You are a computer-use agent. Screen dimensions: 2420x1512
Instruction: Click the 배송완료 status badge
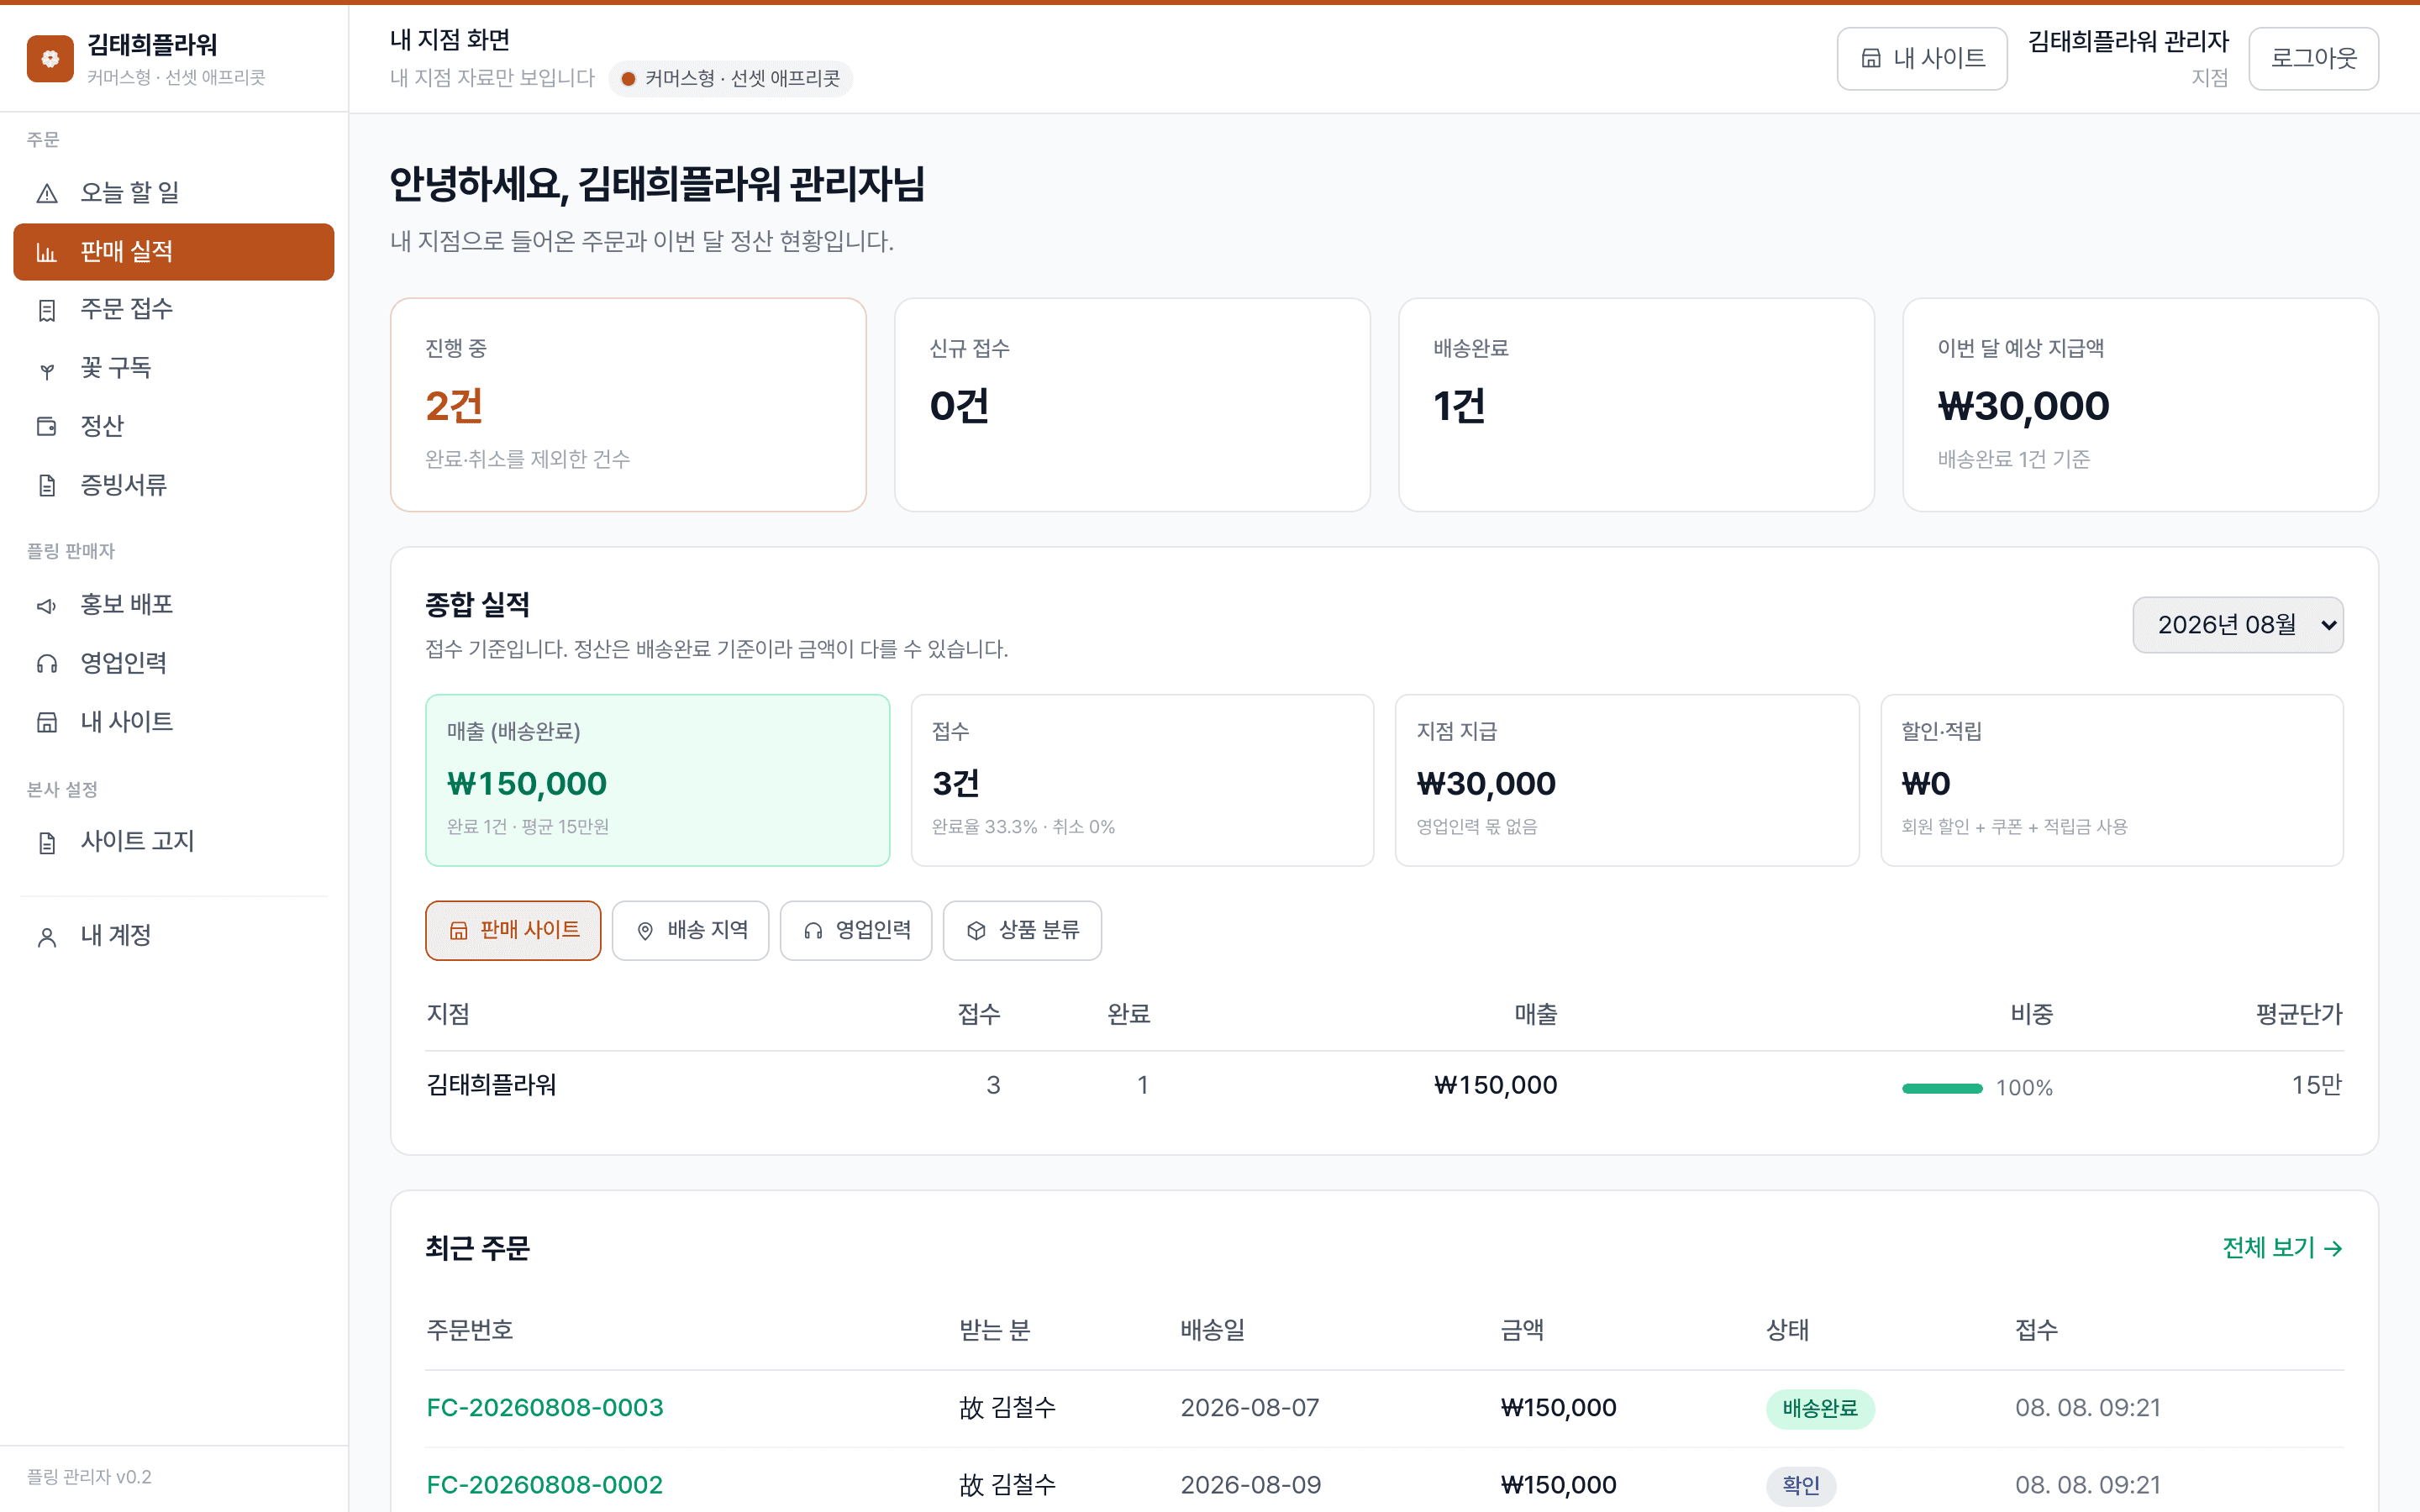pos(1820,1408)
